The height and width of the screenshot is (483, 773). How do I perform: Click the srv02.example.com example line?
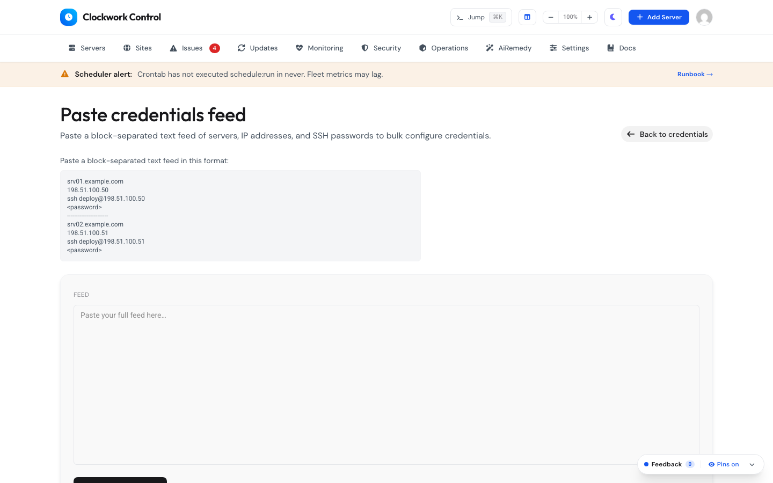[95, 224]
